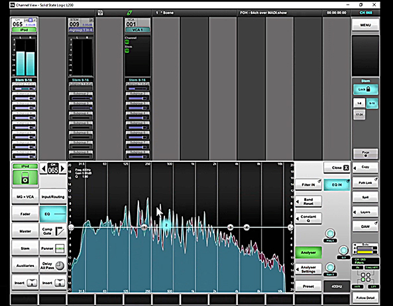The image size is (393, 306).
Task: Select EQ band 3 node on graph
Action: [x=230, y=227]
